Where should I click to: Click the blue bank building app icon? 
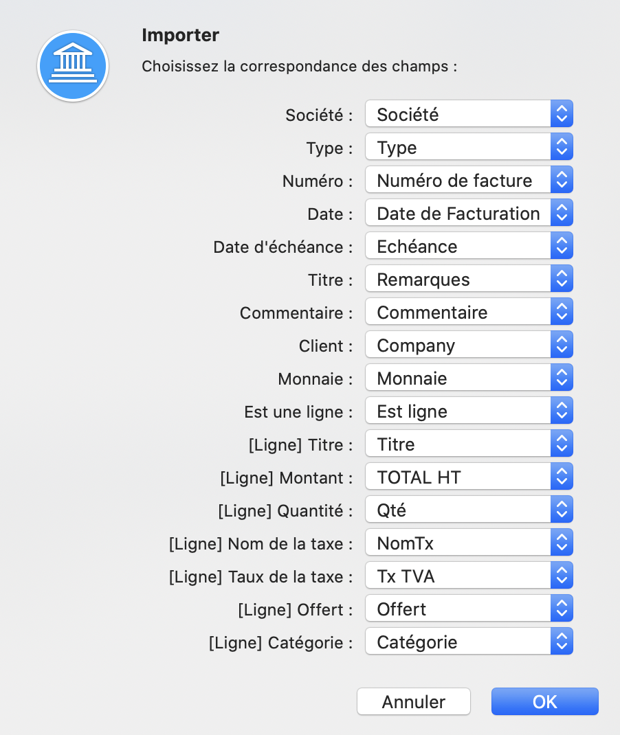coord(73,66)
